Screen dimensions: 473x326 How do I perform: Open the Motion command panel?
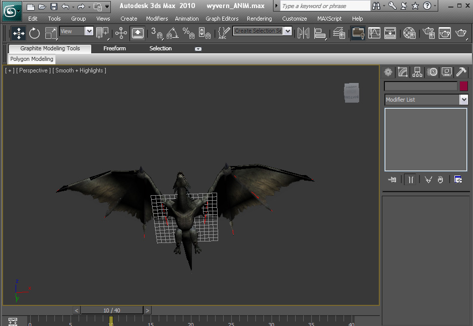click(x=432, y=72)
